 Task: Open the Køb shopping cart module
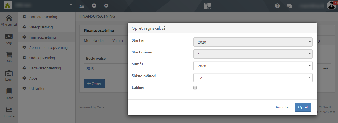(9, 57)
